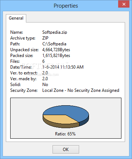132x159 pixels.
Task: Click the date value 1-6-2014 11:13:50 AM
Action: [x=63, y=67]
